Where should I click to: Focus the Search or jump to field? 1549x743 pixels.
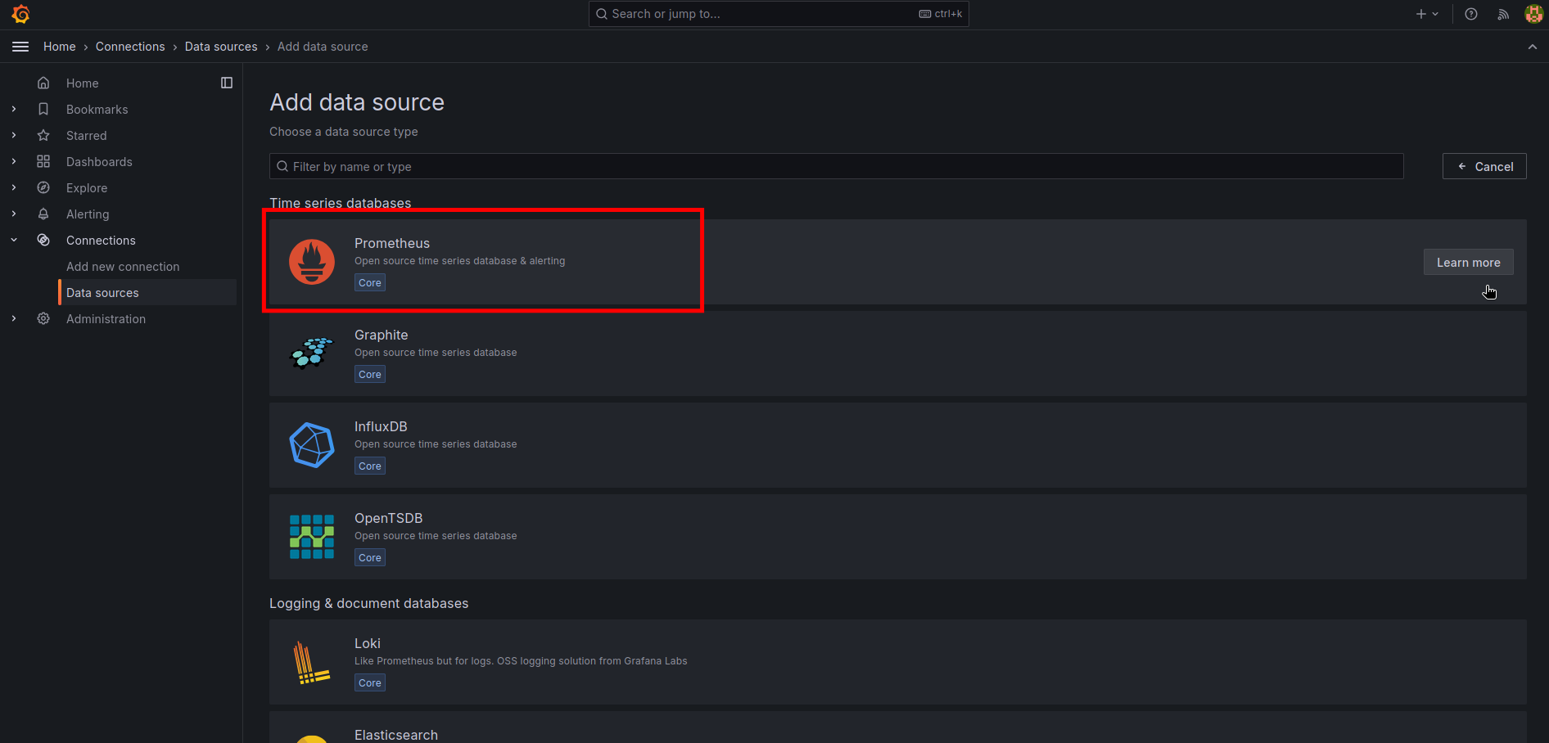(779, 14)
